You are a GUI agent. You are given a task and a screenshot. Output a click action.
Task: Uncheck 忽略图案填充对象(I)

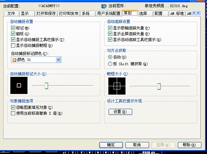pyautogui.click(x=13, y=108)
